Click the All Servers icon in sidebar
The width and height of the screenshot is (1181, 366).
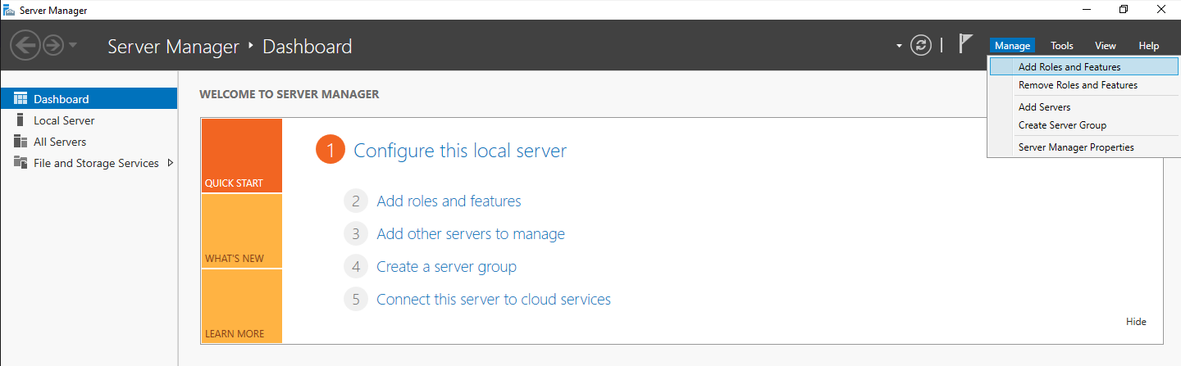click(21, 142)
